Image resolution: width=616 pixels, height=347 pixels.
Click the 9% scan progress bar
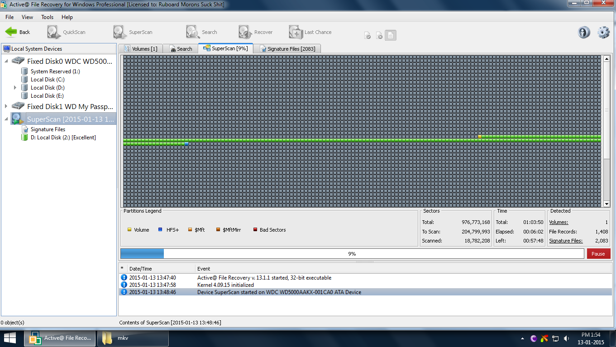coord(352,254)
